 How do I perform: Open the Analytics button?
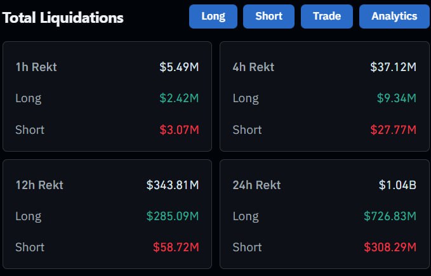[394, 16]
